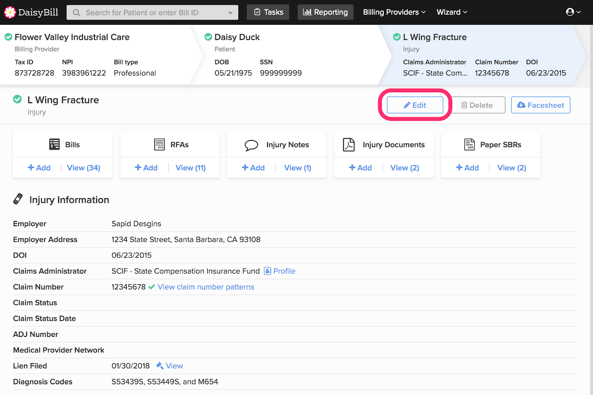Click the diagnosis codes S53439S, S53449S, and M654
The height and width of the screenshot is (395, 593).
point(165,382)
